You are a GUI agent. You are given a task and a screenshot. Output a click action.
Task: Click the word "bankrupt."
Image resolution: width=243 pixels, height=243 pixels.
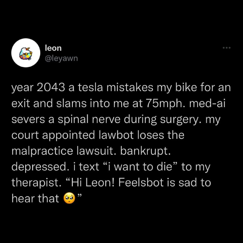(x=145, y=151)
